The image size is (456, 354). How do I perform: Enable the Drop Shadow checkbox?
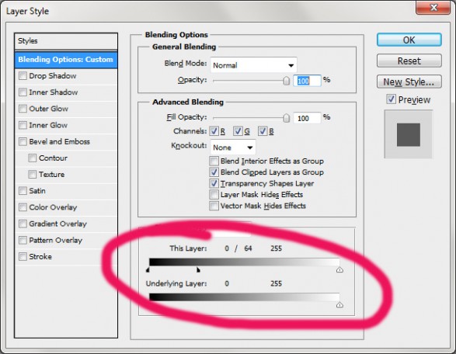tap(23, 76)
